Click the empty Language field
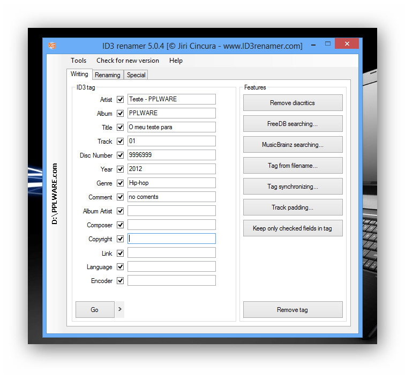Screen dimensions: 405x379 tap(171, 266)
